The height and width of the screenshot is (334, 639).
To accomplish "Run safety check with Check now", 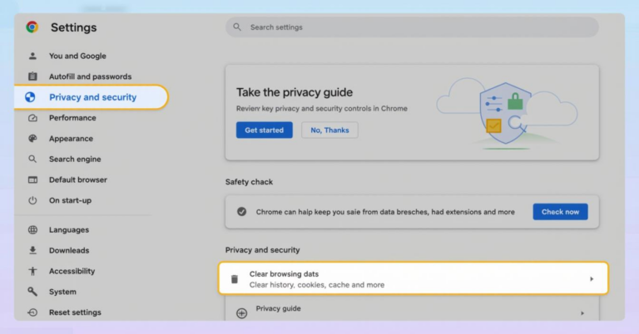I will click(x=560, y=212).
